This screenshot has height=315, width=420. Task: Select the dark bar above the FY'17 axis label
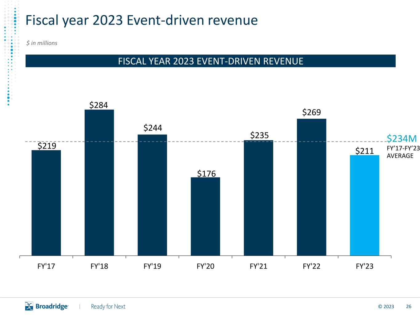(46, 203)
